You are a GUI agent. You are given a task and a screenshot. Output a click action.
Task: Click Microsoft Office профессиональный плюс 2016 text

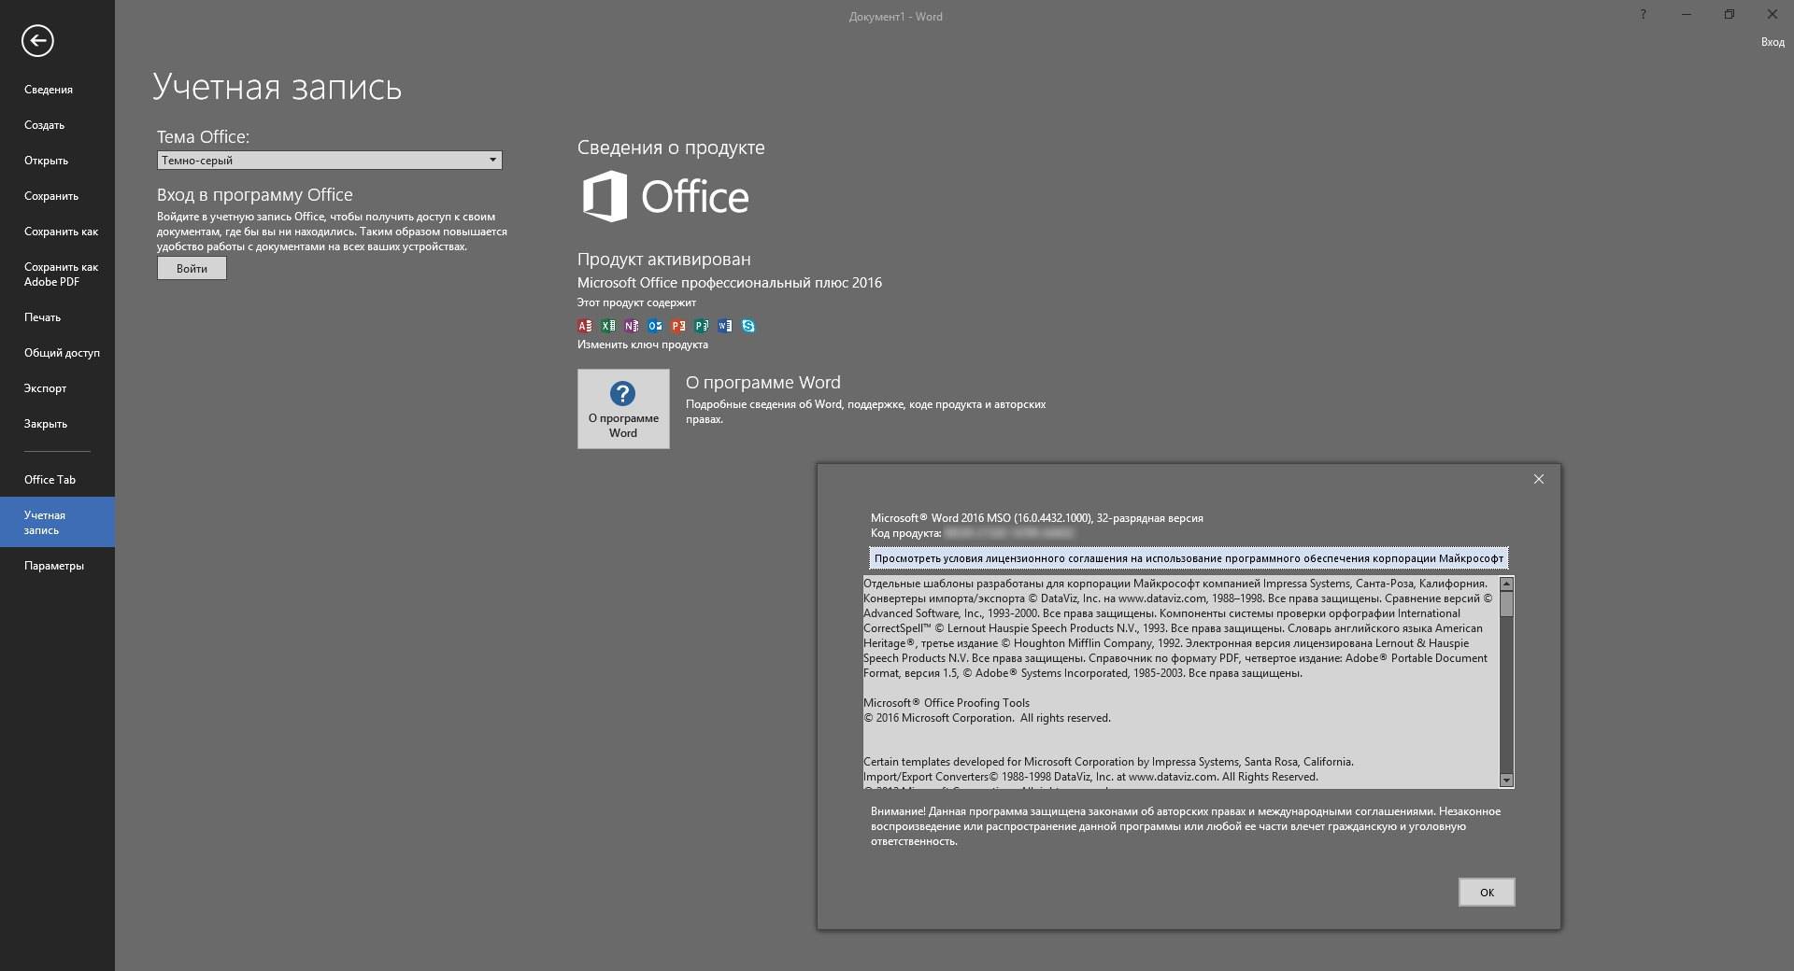click(729, 283)
